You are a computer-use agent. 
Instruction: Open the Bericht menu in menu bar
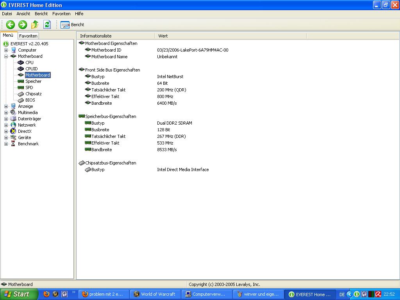pos(41,14)
